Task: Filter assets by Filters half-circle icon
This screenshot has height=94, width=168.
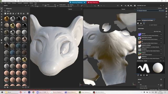Action: coord(13,14)
